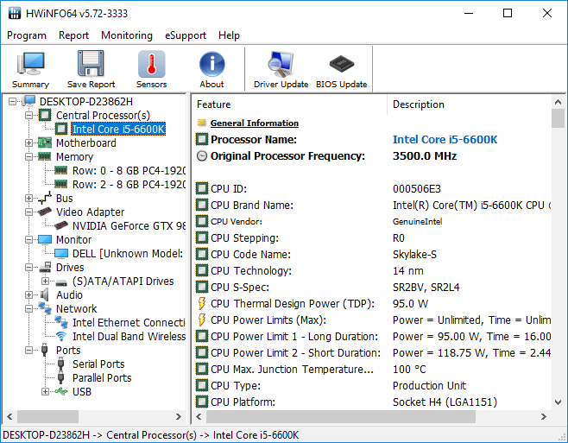Select the CPU Code Name row
The width and height of the screenshot is (568, 443).
[x=373, y=254]
